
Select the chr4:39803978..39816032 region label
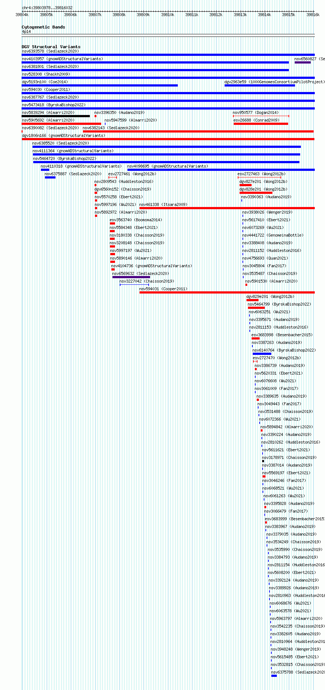(47, 8)
